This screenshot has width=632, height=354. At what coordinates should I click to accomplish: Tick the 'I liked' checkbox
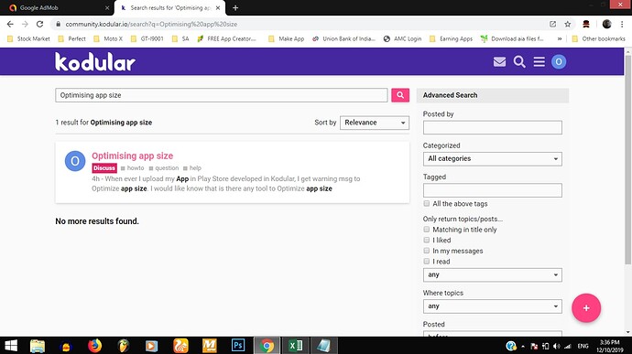(427, 240)
